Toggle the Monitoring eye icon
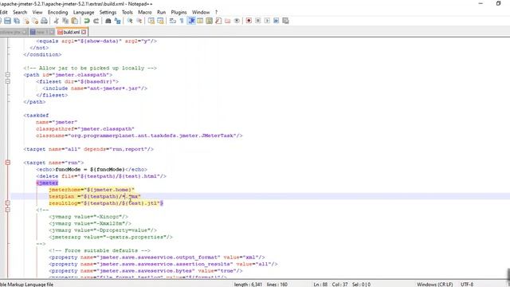510x287 pixels. (x=237, y=21)
